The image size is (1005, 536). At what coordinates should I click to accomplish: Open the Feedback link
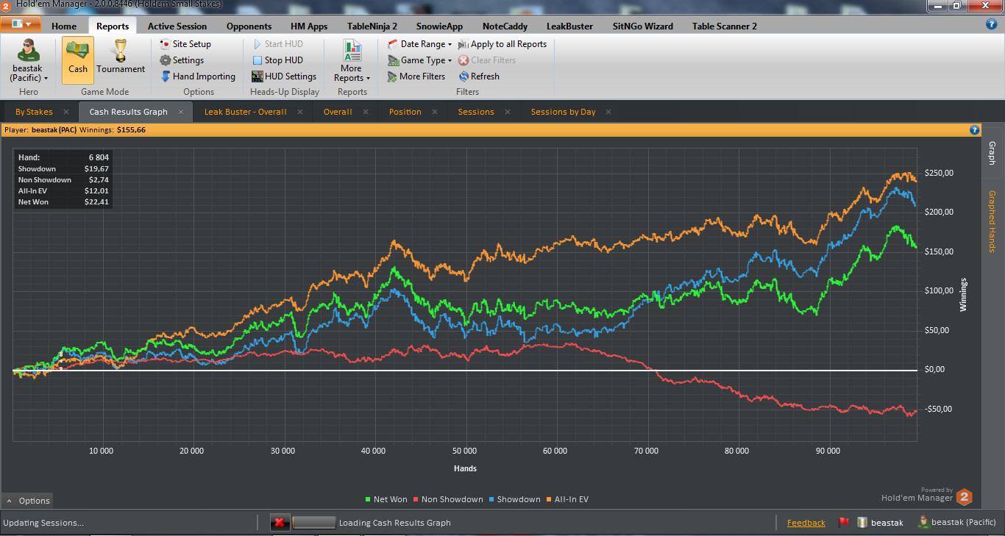pos(806,523)
